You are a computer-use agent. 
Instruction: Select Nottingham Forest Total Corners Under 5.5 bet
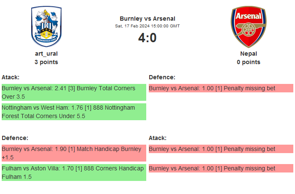click(x=73, y=112)
